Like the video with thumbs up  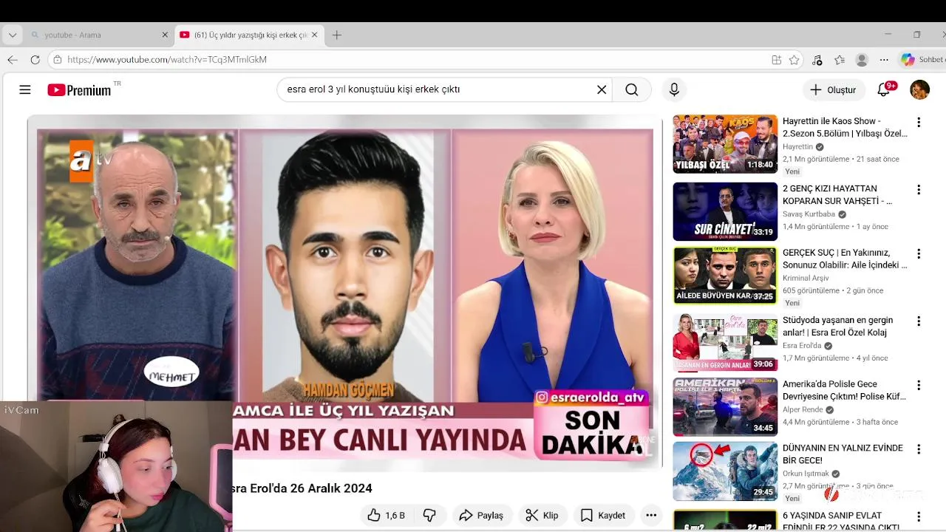pos(386,515)
